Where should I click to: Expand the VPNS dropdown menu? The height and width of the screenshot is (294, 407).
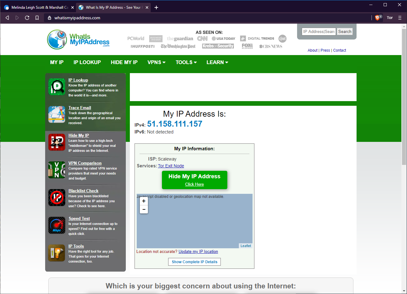(157, 62)
